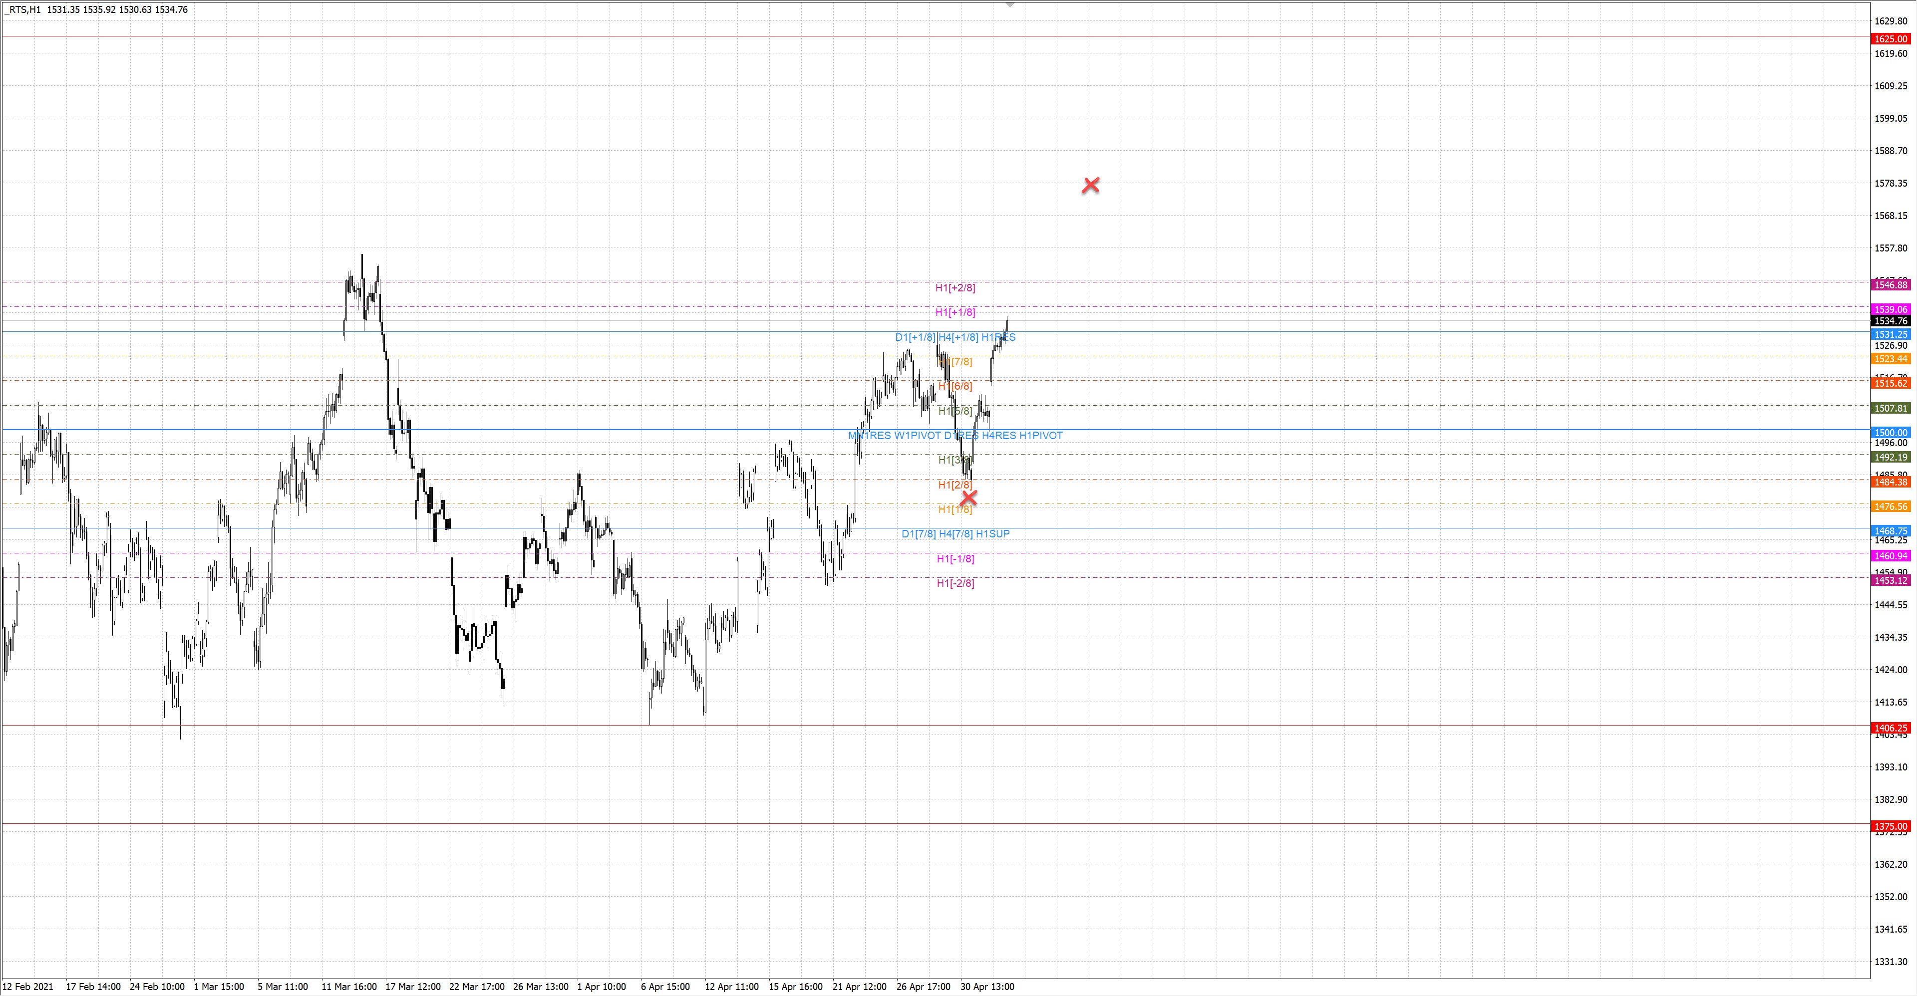Click the blue 1500.00 price tag
Image resolution: width=1917 pixels, height=996 pixels.
(1890, 432)
